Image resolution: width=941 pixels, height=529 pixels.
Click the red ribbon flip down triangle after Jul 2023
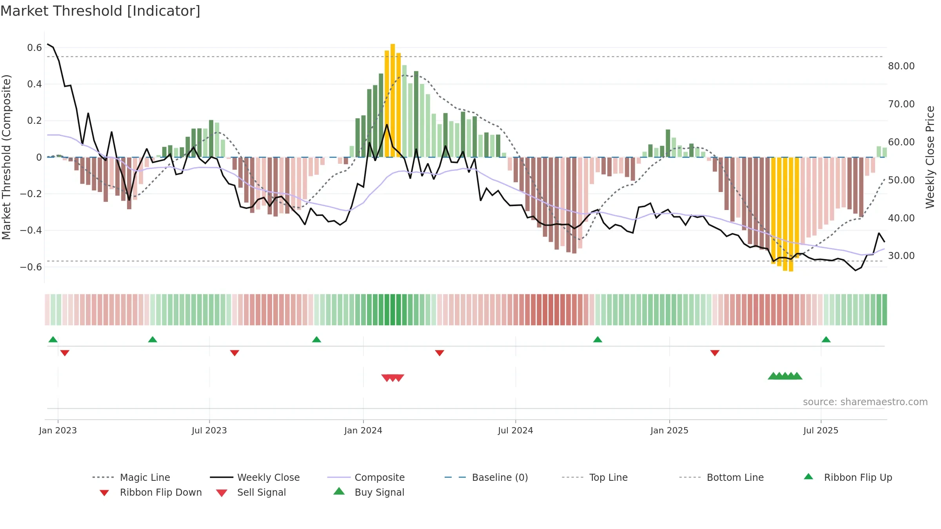coord(234,353)
